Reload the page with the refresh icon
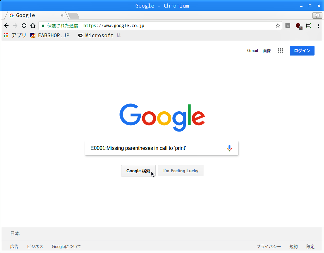 tap(24, 26)
